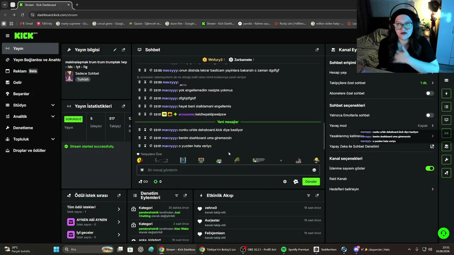Open external link for Yapay Zeka ile Sohbet Denetimi
The image size is (454, 255).
click(x=432, y=146)
